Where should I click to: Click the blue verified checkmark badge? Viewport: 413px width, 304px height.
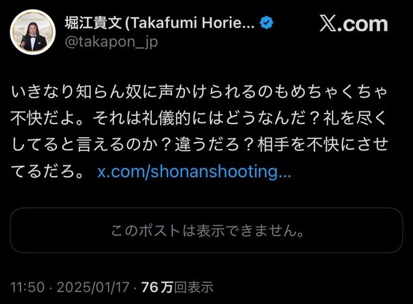(266, 23)
